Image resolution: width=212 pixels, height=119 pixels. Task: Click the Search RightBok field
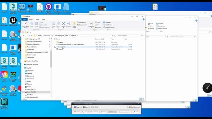click(130, 36)
